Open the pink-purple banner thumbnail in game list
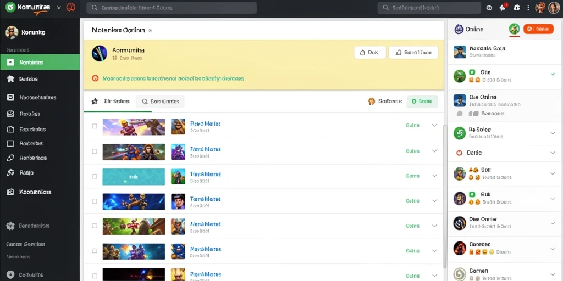Viewport: 563px width, 281px height. (x=134, y=127)
